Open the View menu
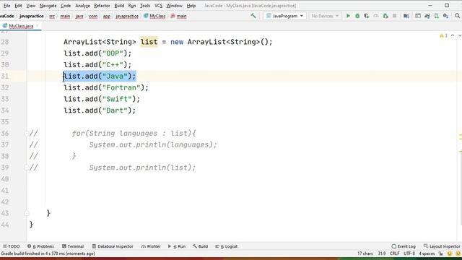 pos(30,6)
